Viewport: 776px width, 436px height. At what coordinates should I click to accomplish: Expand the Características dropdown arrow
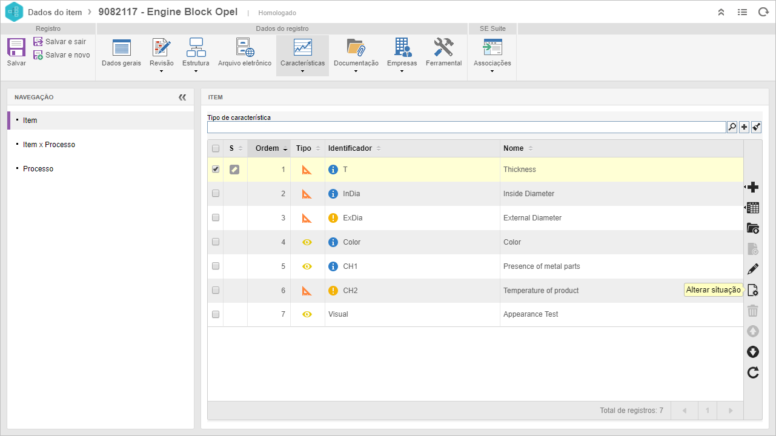[x=302, y=71]
